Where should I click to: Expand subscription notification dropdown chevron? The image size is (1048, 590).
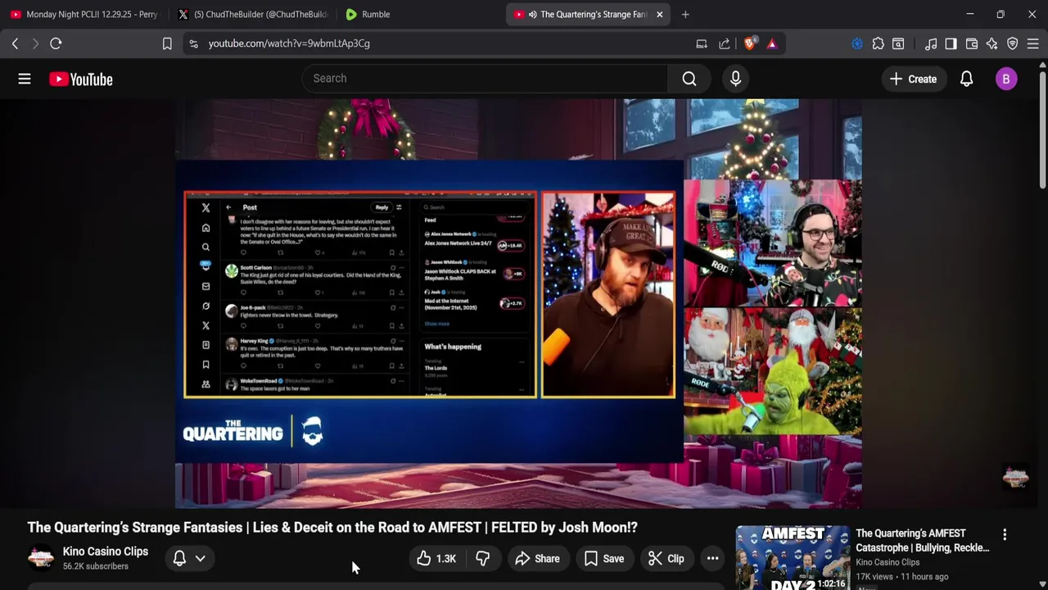(x=200, y=559)
